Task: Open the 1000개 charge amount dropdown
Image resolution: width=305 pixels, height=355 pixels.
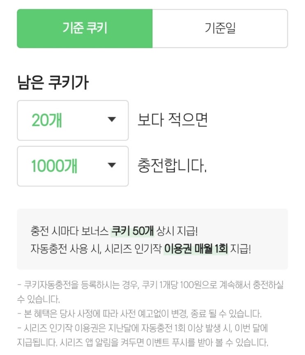Action: [x=73, y=166]
